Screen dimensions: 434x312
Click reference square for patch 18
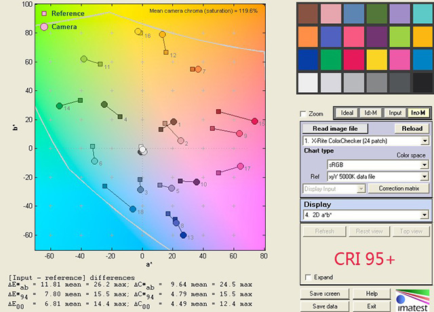pos(105,186)
